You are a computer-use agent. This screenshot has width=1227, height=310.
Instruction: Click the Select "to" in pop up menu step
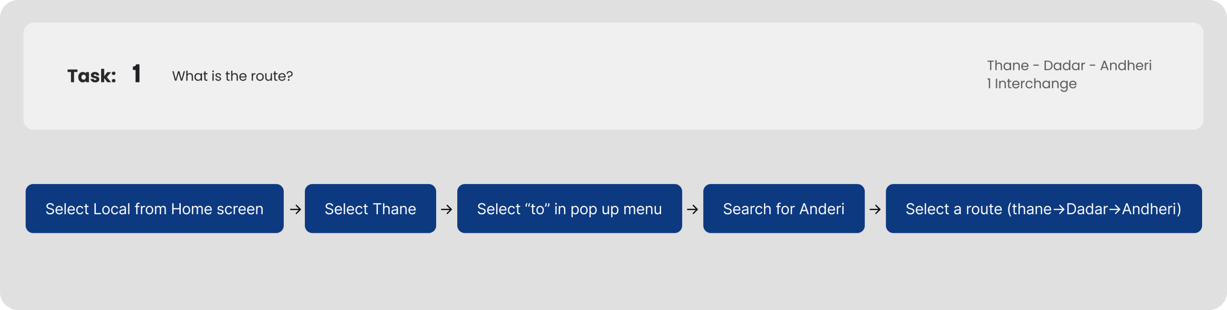point(569,209)
